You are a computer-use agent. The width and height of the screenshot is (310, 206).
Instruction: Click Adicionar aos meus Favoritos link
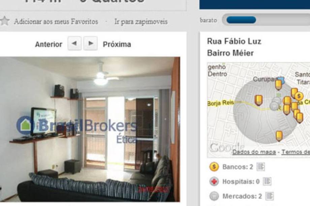pos(56,22)
